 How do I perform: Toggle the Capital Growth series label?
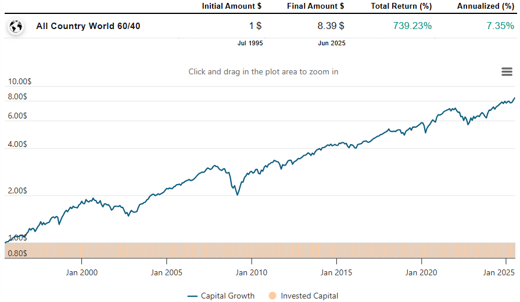(228, 296)
